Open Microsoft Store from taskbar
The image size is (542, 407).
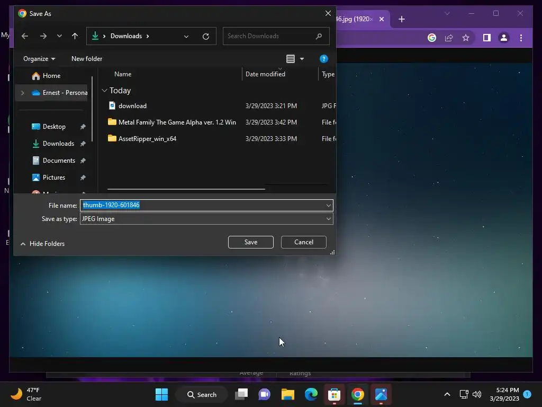(x=335, y=394)
